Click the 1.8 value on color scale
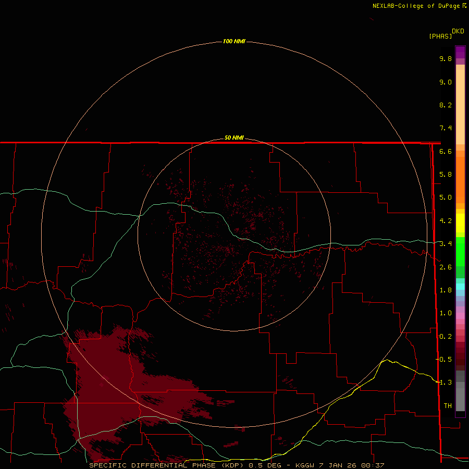469x469 pixels. (x=446, y=290)
